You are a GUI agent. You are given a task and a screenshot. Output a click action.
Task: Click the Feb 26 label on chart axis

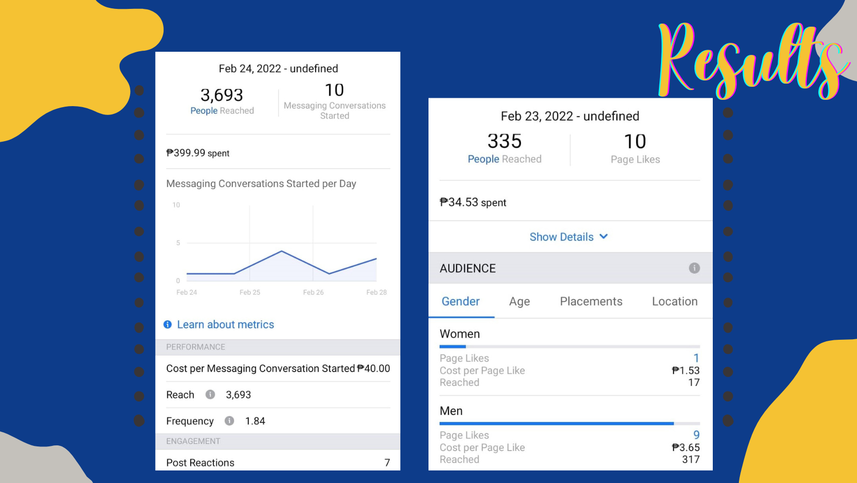tap(313, 292)
